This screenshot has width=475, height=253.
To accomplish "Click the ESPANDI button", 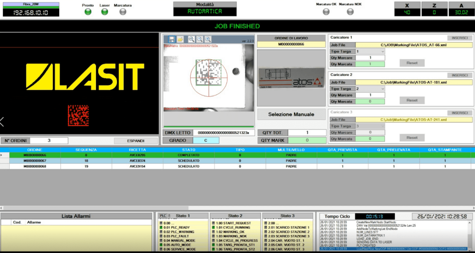I will coord(136,141).
